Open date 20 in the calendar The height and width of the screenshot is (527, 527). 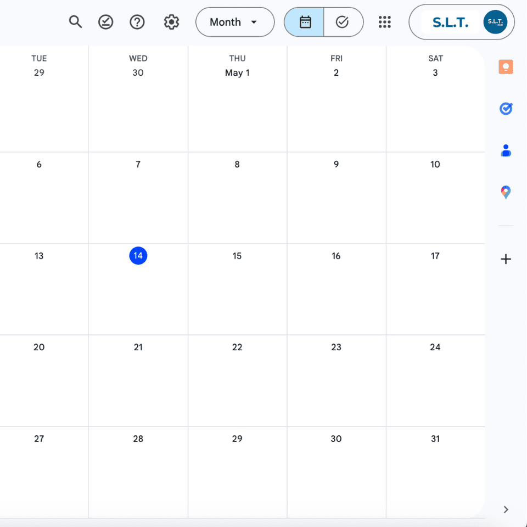pos(39,347)
